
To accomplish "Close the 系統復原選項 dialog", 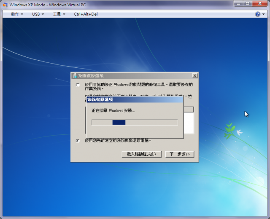I will pyautogui.click(x=195, y=75).
